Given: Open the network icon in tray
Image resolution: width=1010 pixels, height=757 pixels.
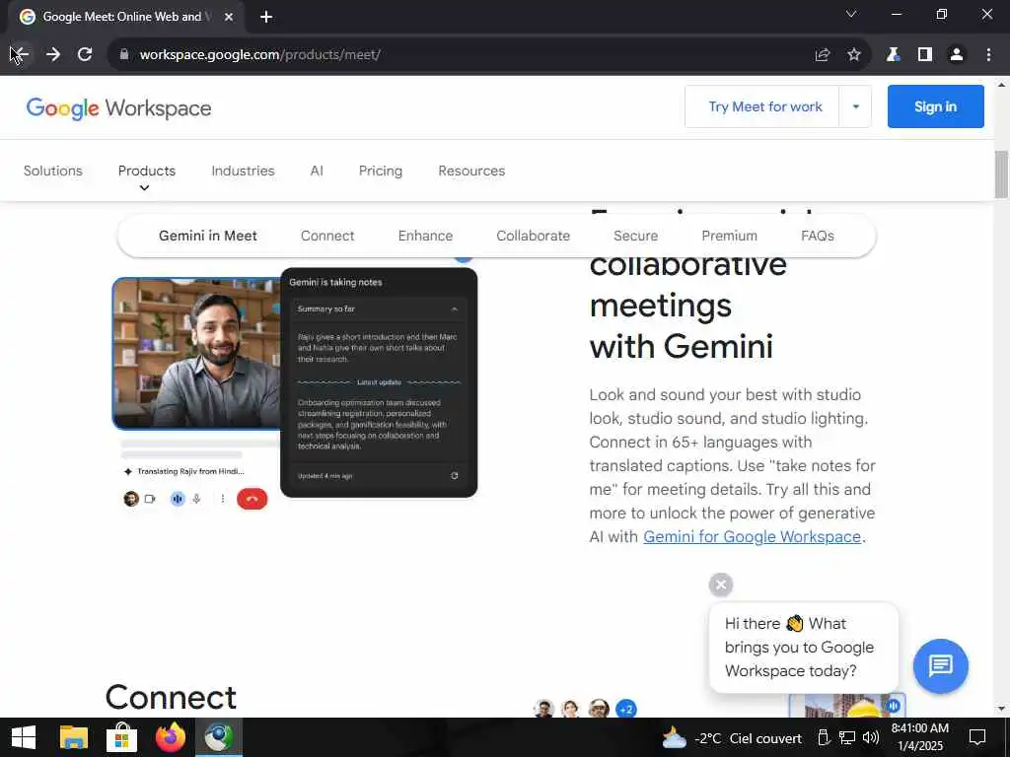Looking at the screenshot, I should click(847, 737).
